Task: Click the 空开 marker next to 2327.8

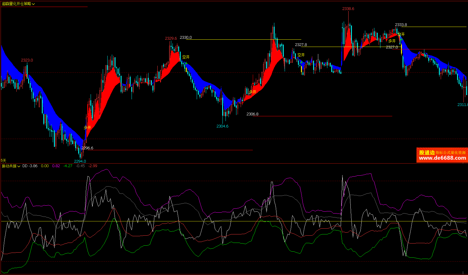Action: pyautogui.click(x=301, y=55)
